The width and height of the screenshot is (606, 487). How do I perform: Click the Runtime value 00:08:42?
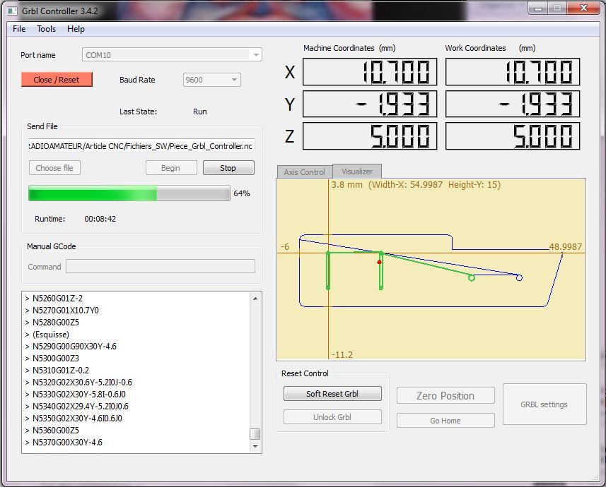click(100, 219)
